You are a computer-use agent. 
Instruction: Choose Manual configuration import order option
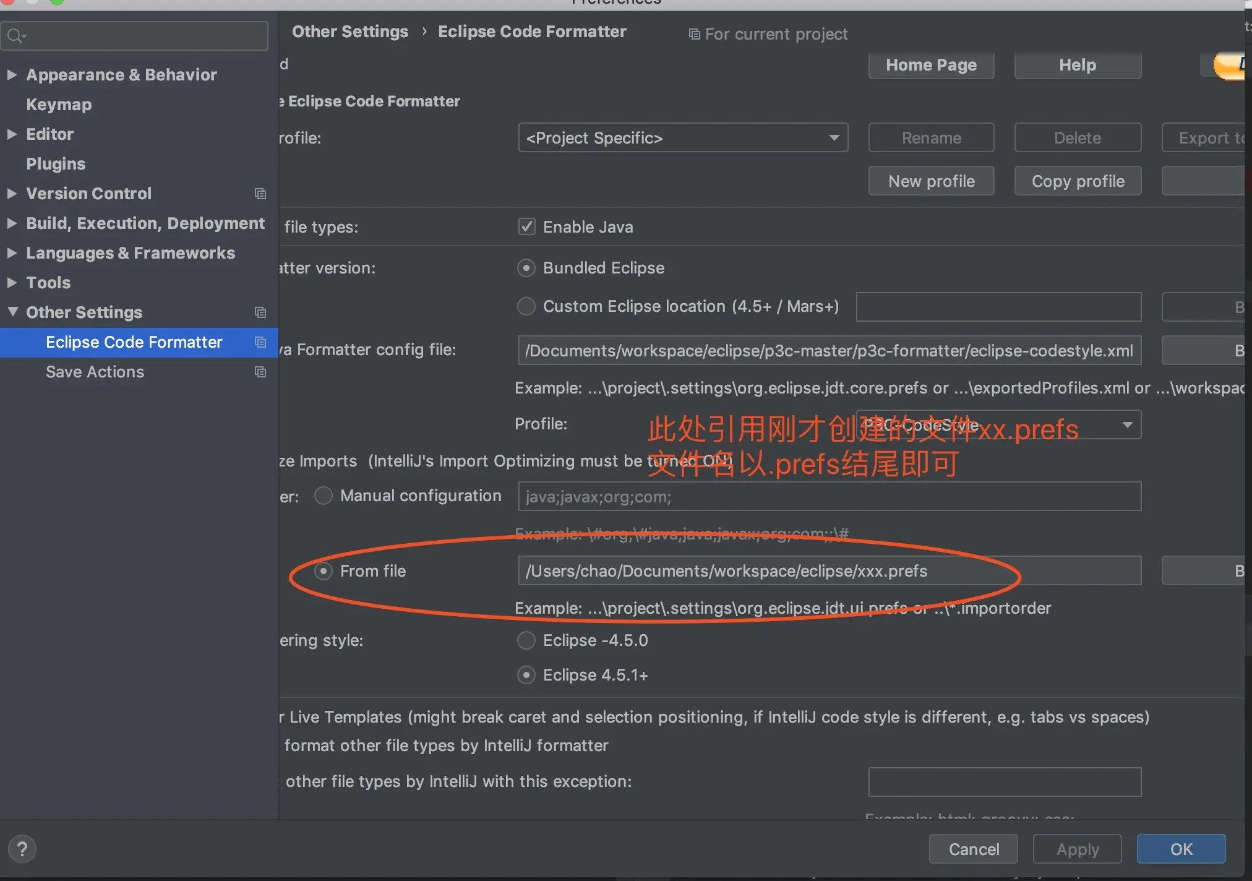point(324,496)
